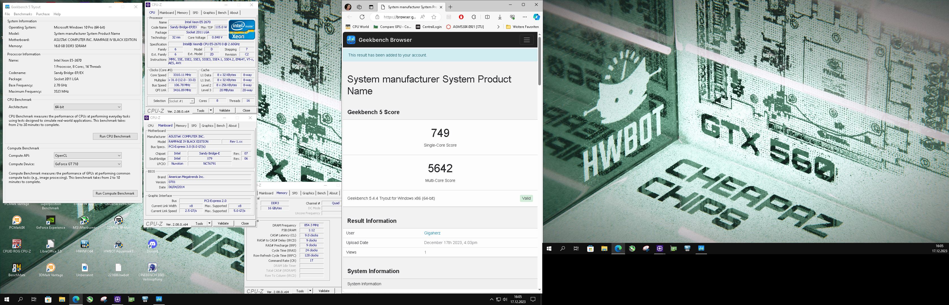Switch to About tab in top CPU-Z window
The height and width of the screenshot is (305, 949).
[x=234, y=12]
